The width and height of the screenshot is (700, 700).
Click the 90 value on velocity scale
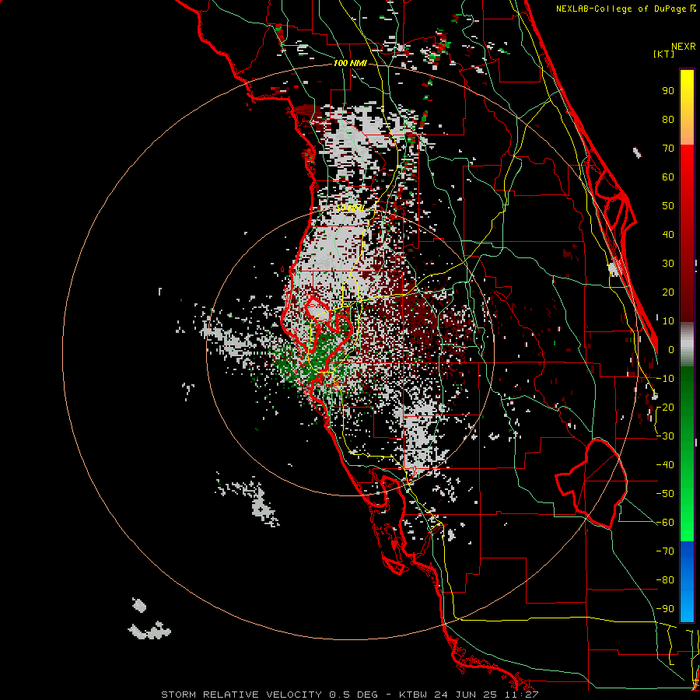(668, 91)
